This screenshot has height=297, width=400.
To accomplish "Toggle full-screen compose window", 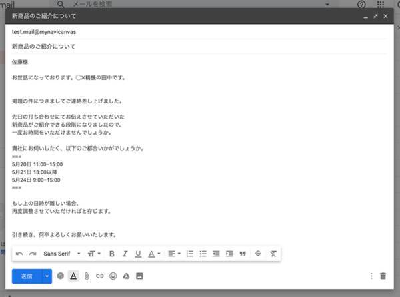I will pos(375,16).
